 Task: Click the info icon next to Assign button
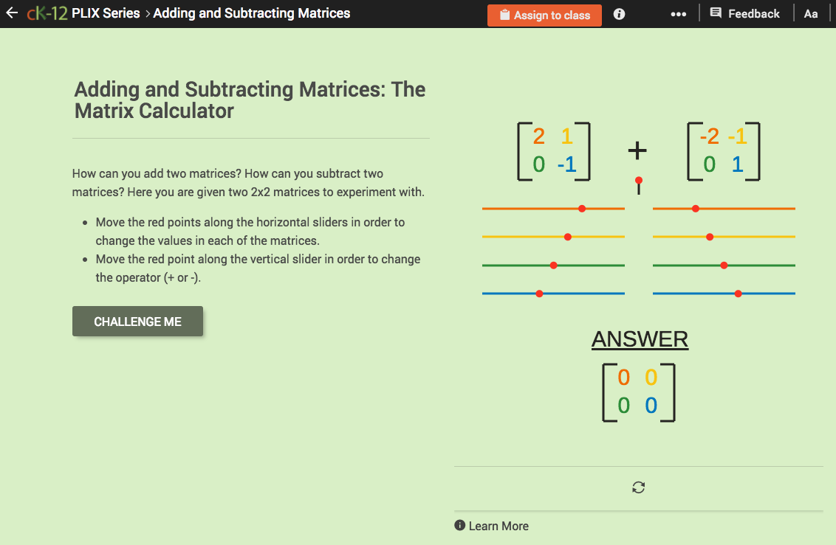click(618, 13)
